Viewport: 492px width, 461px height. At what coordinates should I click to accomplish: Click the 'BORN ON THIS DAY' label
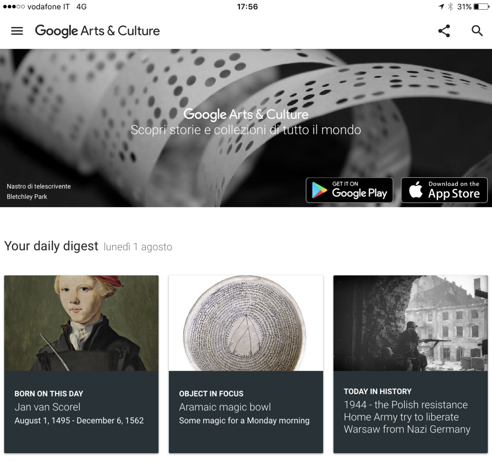(x=49, y=393)
